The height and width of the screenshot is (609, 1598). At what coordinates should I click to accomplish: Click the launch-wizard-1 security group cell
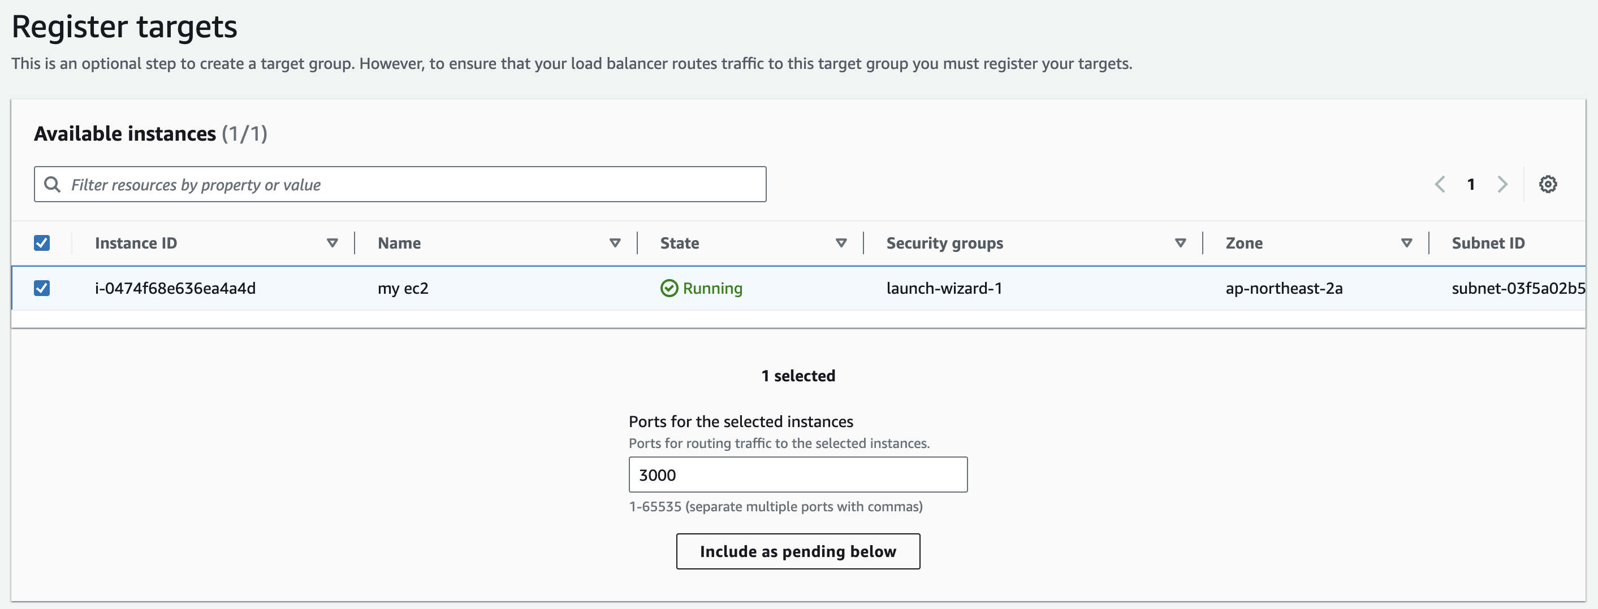(x=944, y=288)
